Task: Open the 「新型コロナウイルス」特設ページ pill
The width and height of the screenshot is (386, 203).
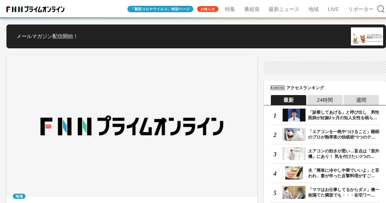Action: [160, 9]
